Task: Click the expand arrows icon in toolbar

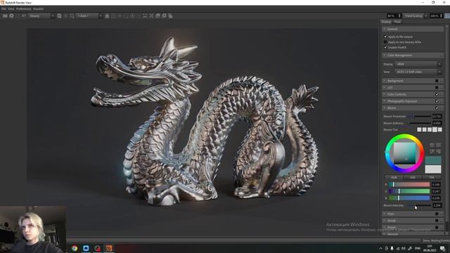Action: click(x=151, y=16)
